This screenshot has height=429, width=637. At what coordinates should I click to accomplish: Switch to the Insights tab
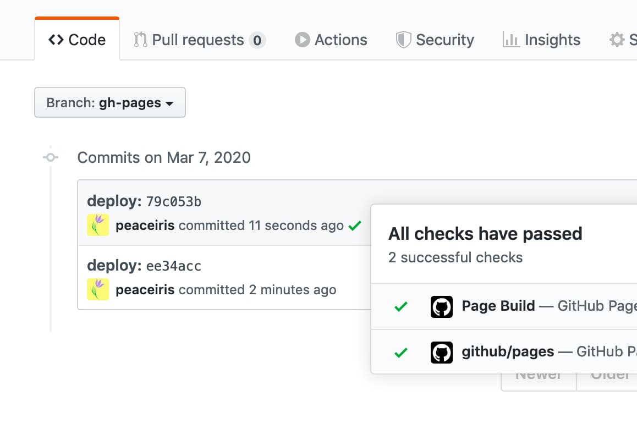tap(542, 40)
